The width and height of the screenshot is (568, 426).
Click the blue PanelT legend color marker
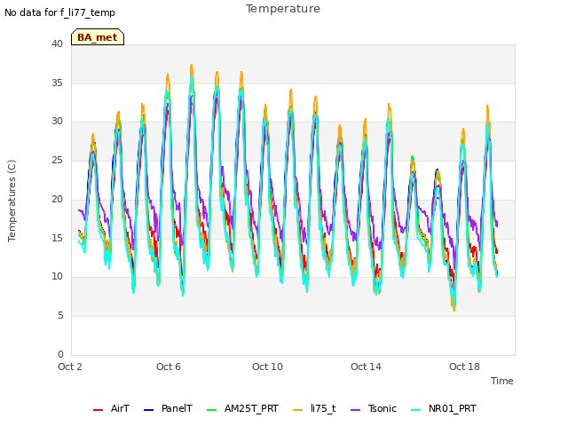pyautogui.click(x=148, y=410)
